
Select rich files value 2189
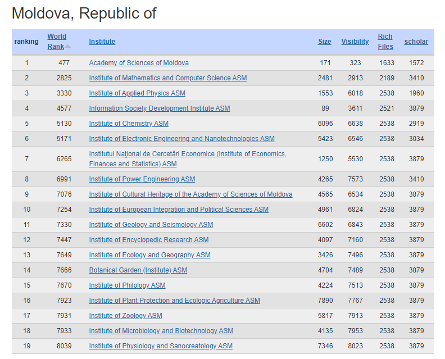tap(387, 78)
